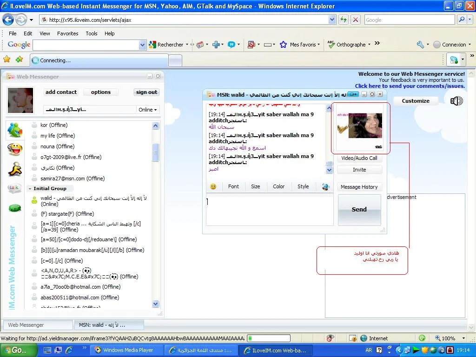Select the AIM running man icon

pos(15,169)
